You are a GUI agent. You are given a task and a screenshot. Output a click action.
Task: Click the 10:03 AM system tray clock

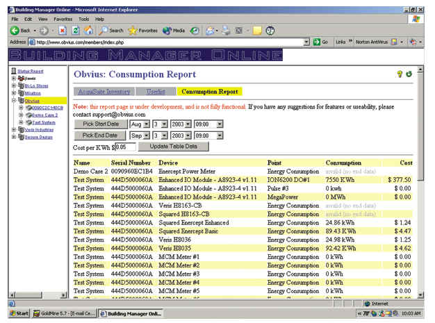click(x=411, y=313)
